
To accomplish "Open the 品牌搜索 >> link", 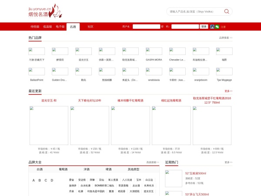I will [x=225, y=37].
